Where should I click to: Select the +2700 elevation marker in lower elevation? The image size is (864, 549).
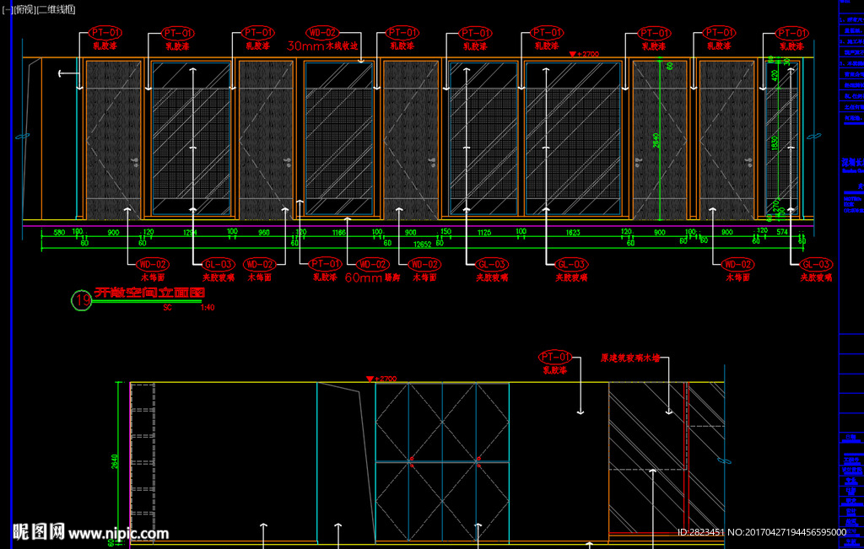click(382, 379)
